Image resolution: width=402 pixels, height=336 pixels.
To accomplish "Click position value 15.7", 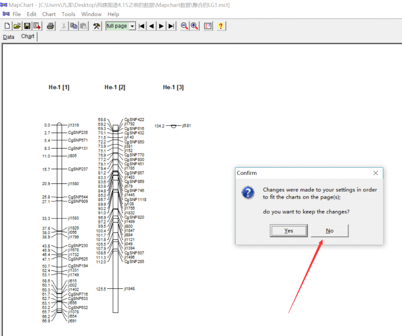I will [x=46, y=170].
